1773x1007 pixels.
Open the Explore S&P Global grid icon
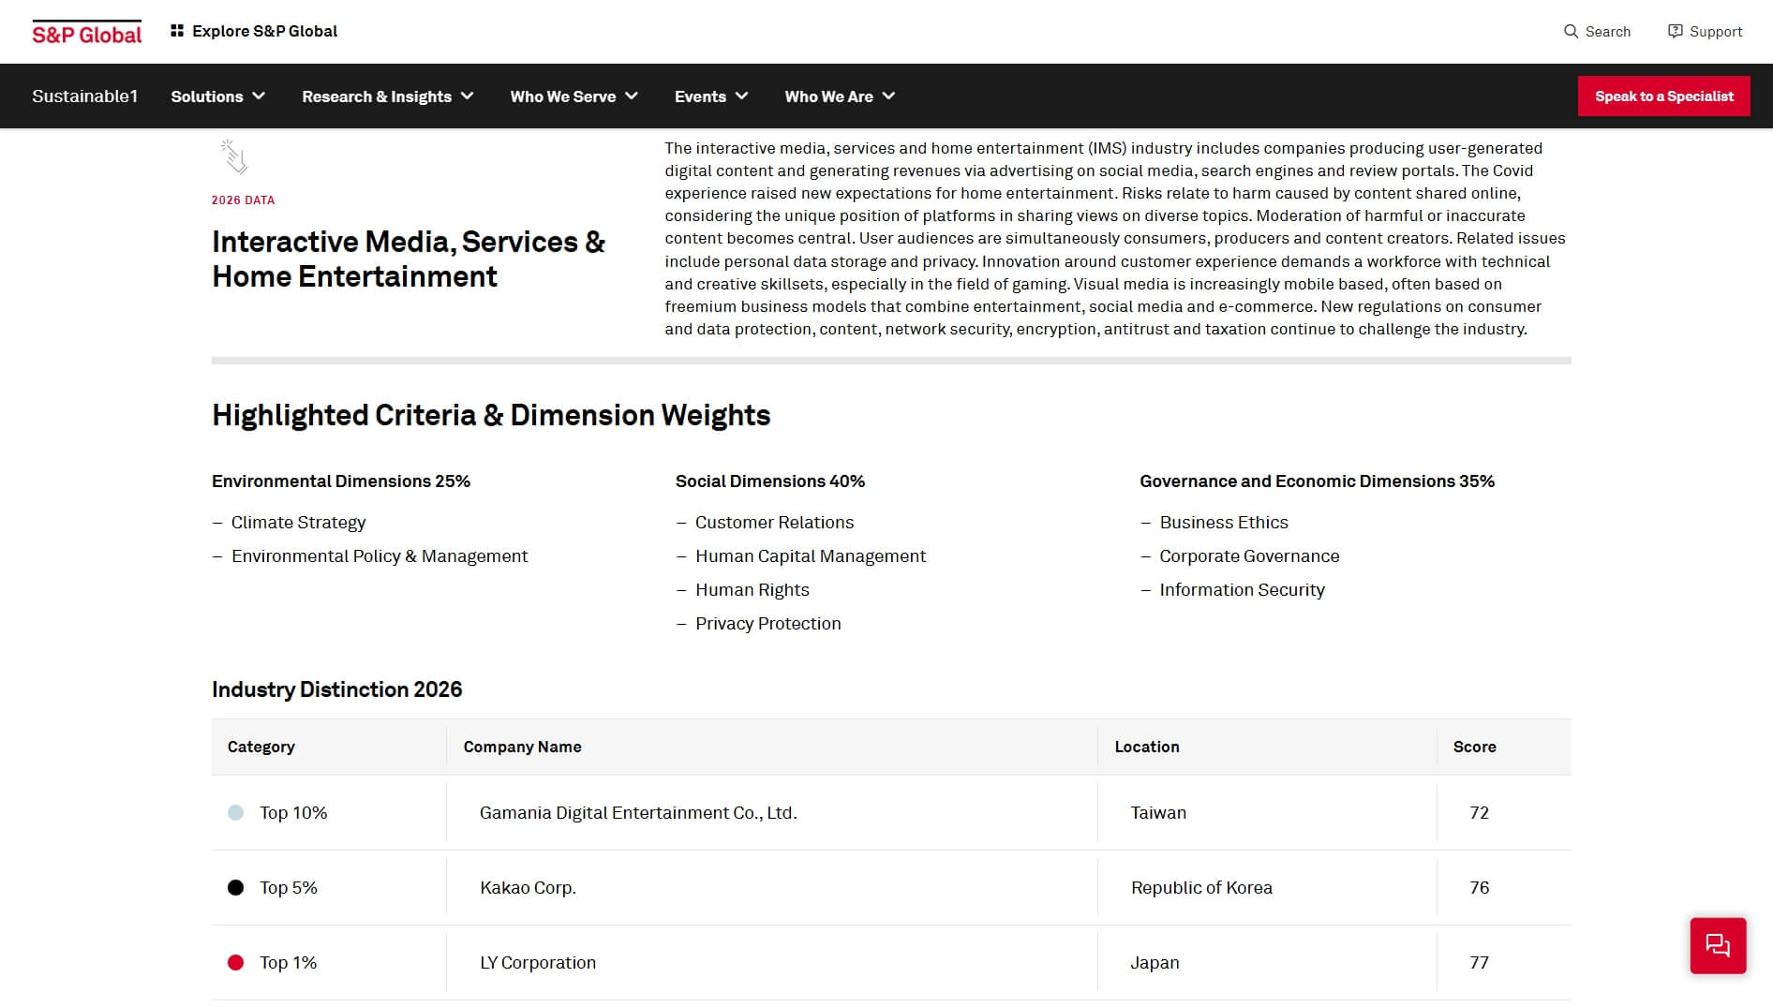pyautogui.click(x=177, y=31)
